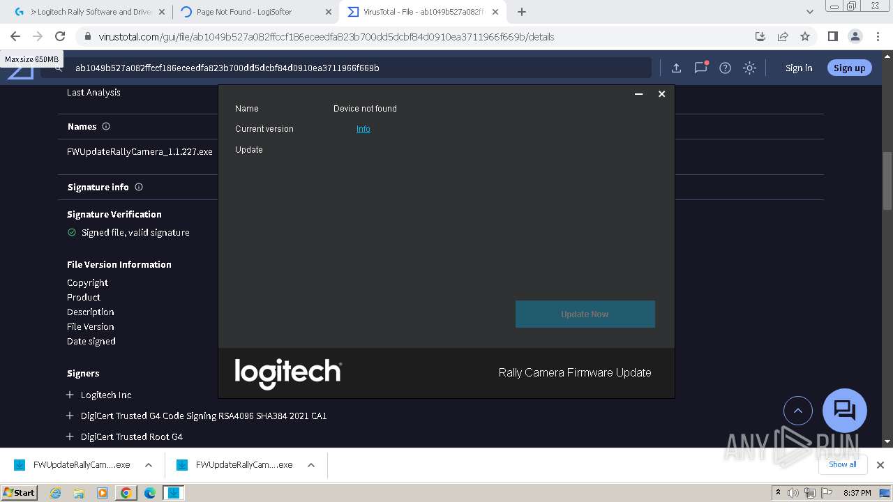The image size is (893, 502).
Task: Open VirusTotal notifications comment icon
Action: 700,68
